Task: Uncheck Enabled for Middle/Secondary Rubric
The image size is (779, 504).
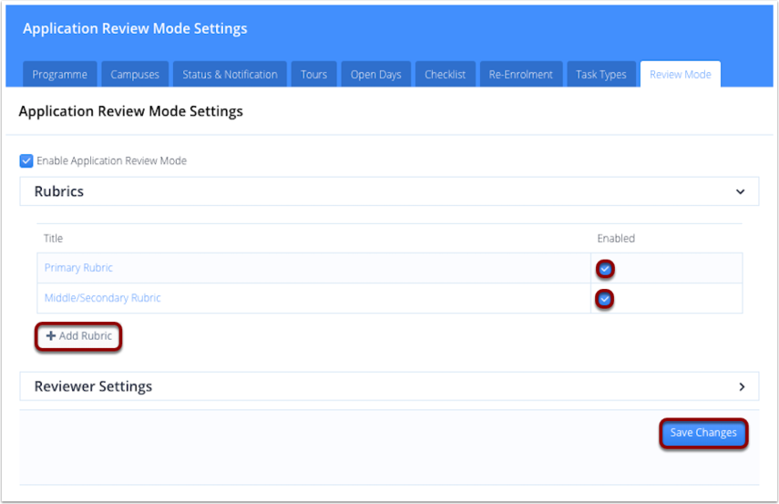Action: pos(605,299)
